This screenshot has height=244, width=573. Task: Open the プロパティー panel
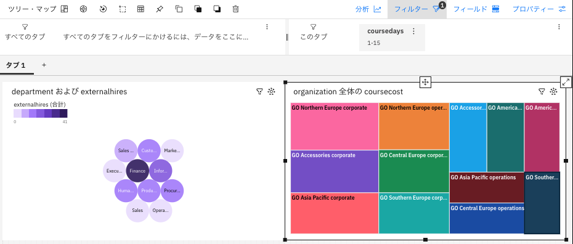[x=539, y=9]
